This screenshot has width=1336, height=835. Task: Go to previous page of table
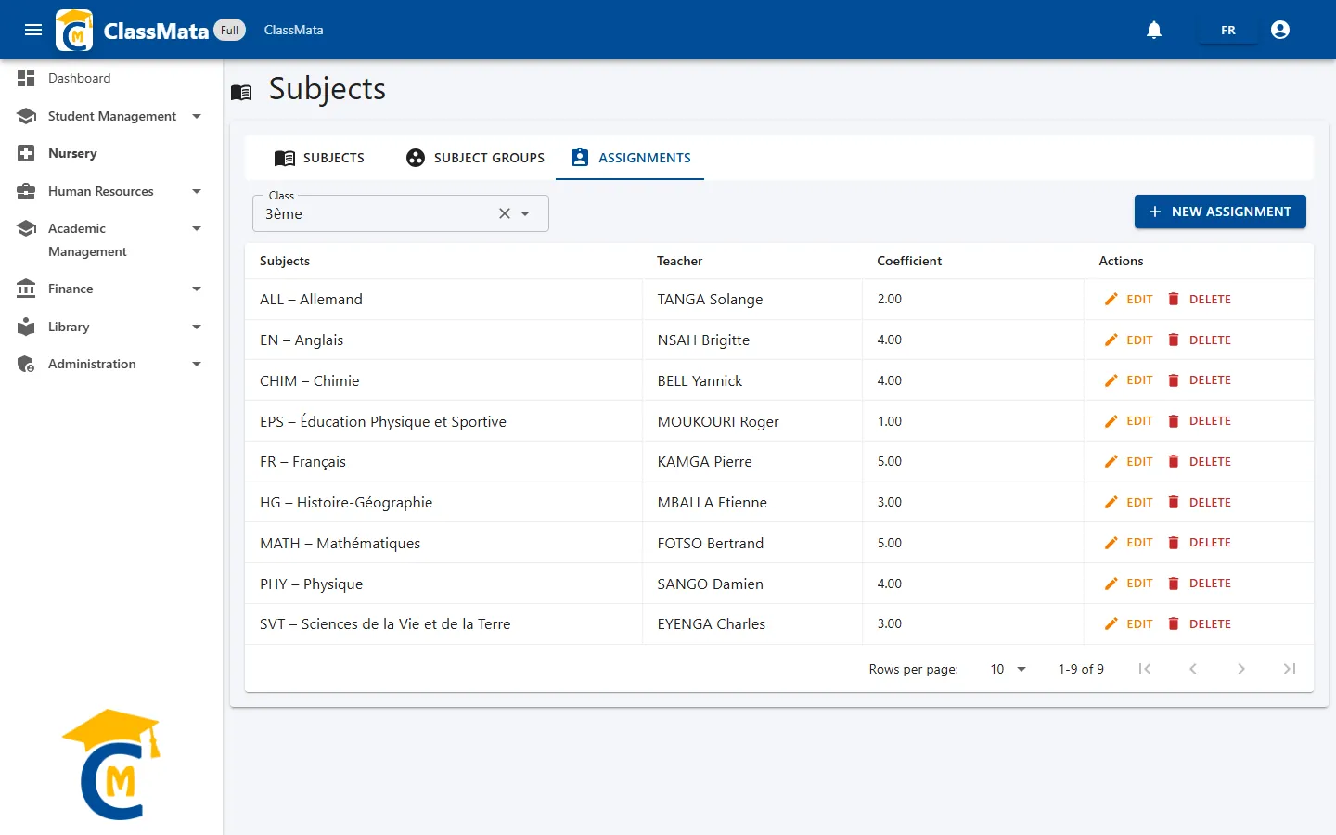[1193, 669]
